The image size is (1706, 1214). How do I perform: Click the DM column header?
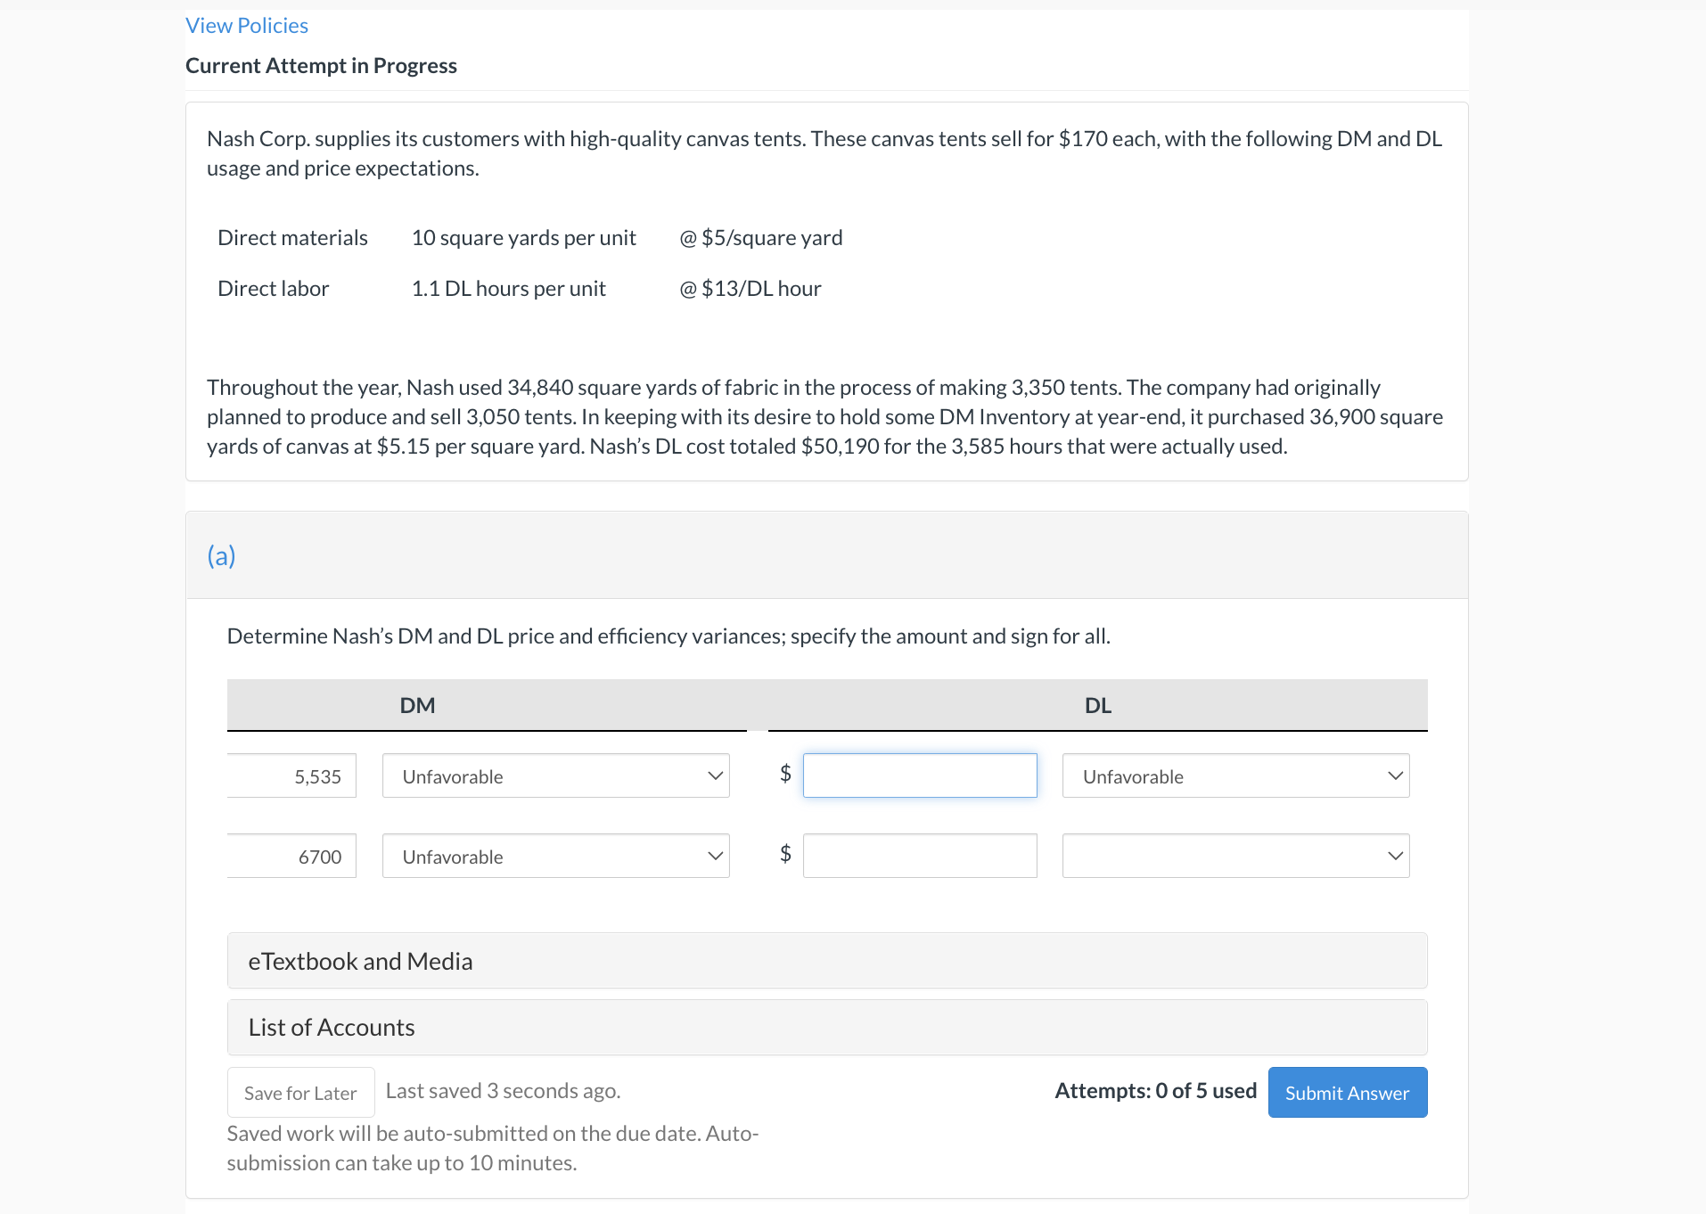pyautogui.click(x=417, y=705)
